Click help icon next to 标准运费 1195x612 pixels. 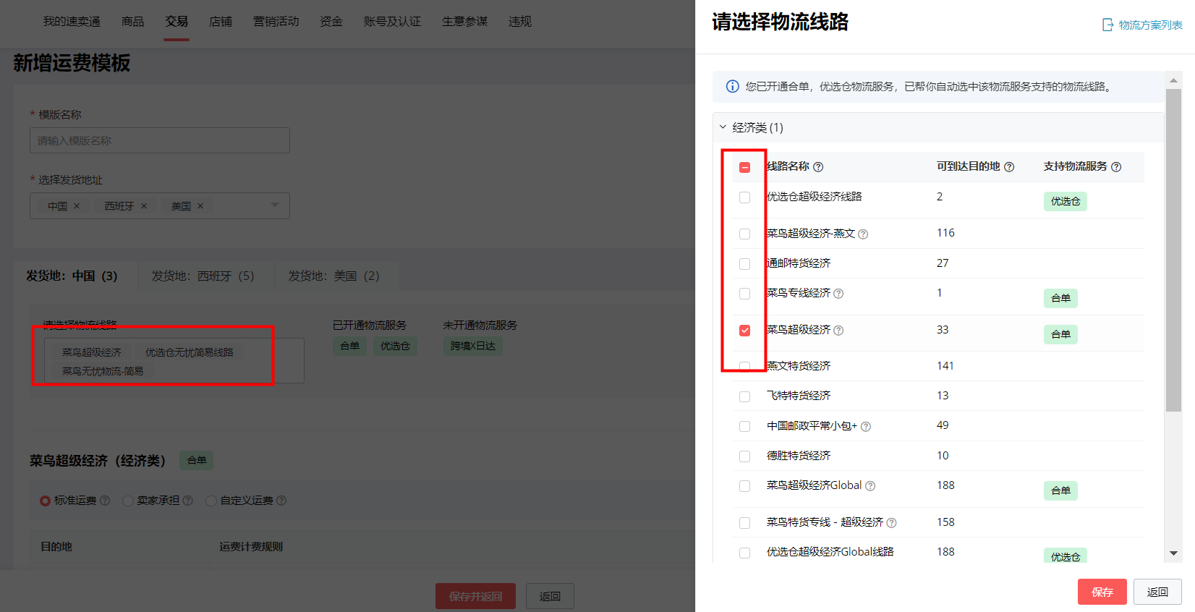click(105, 501)
